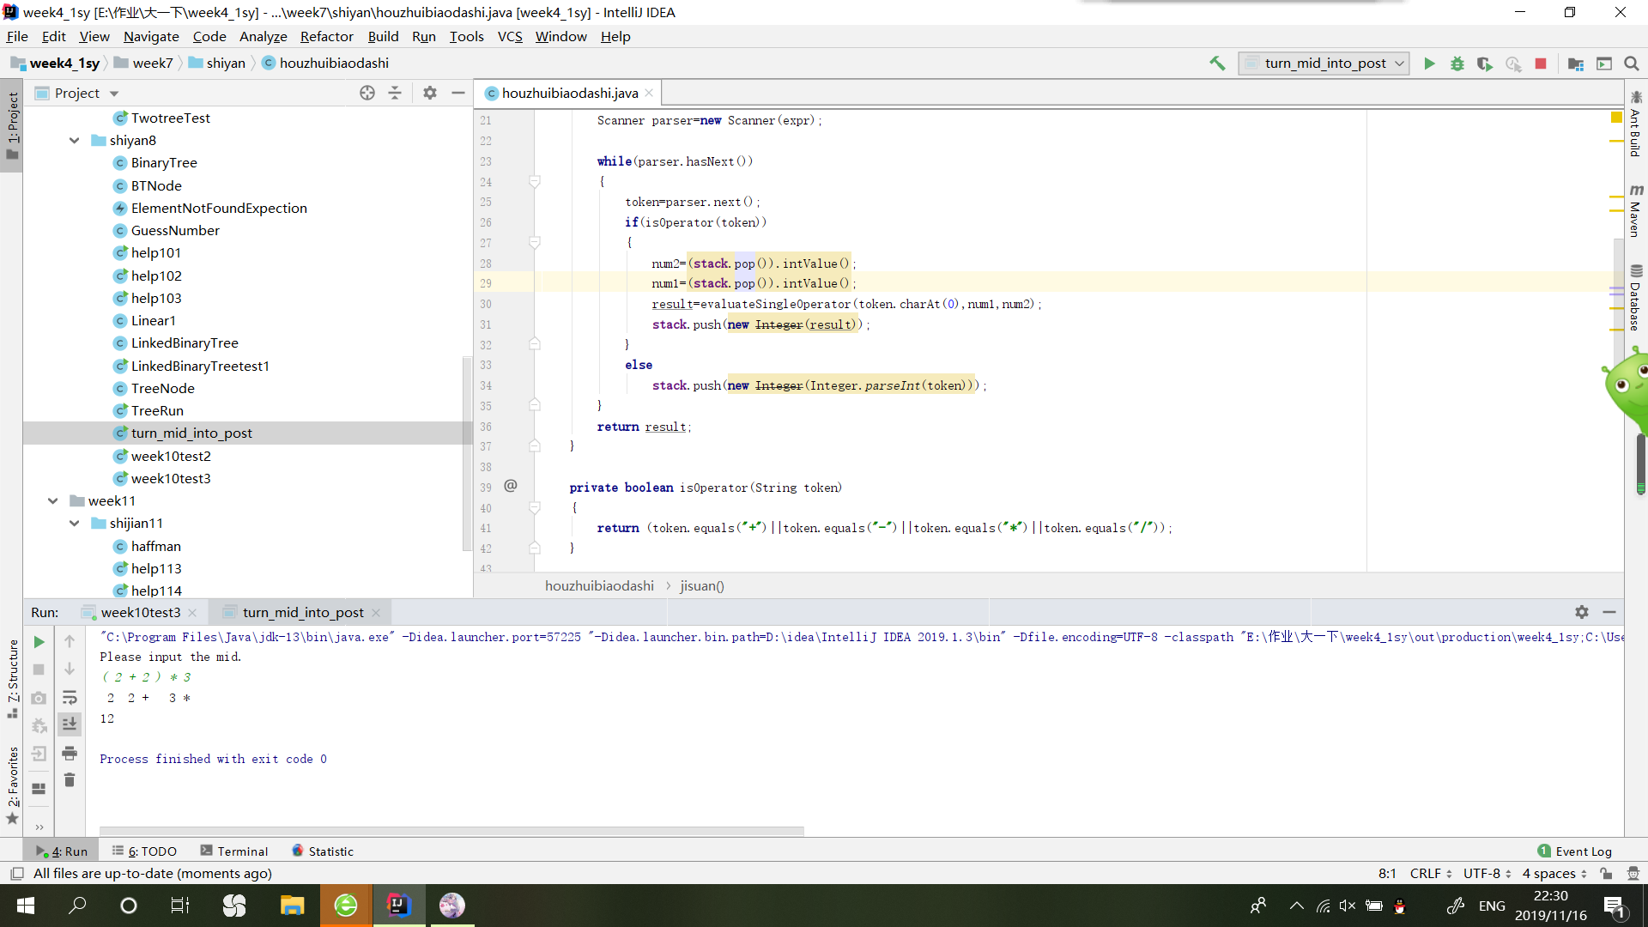Image resolution: width=1648 pixels, height=927 pixels.
Task: Select the Terminal tab in bottom panel
Action: coord(242,850)
